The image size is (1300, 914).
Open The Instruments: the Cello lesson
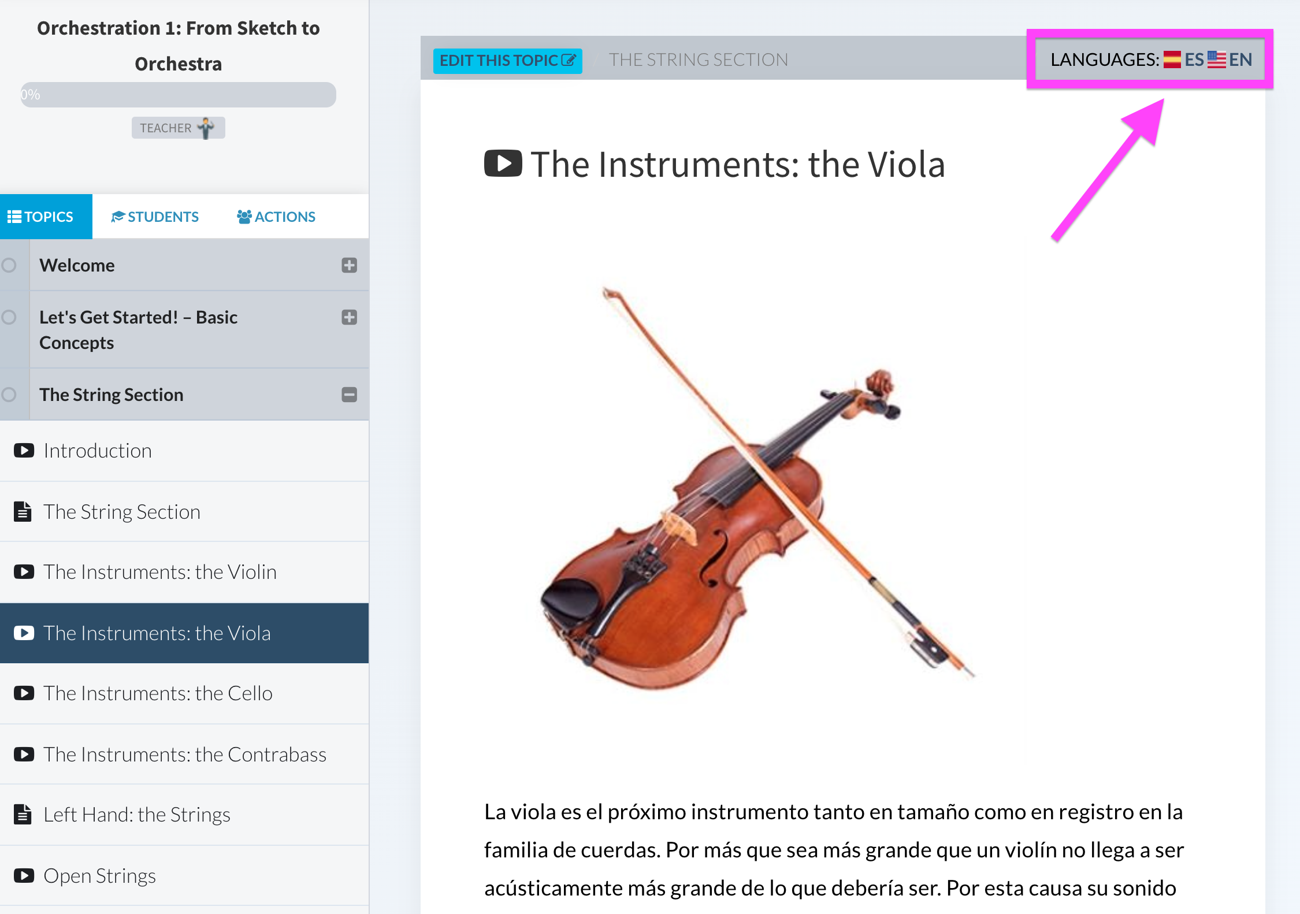(158, 693)
